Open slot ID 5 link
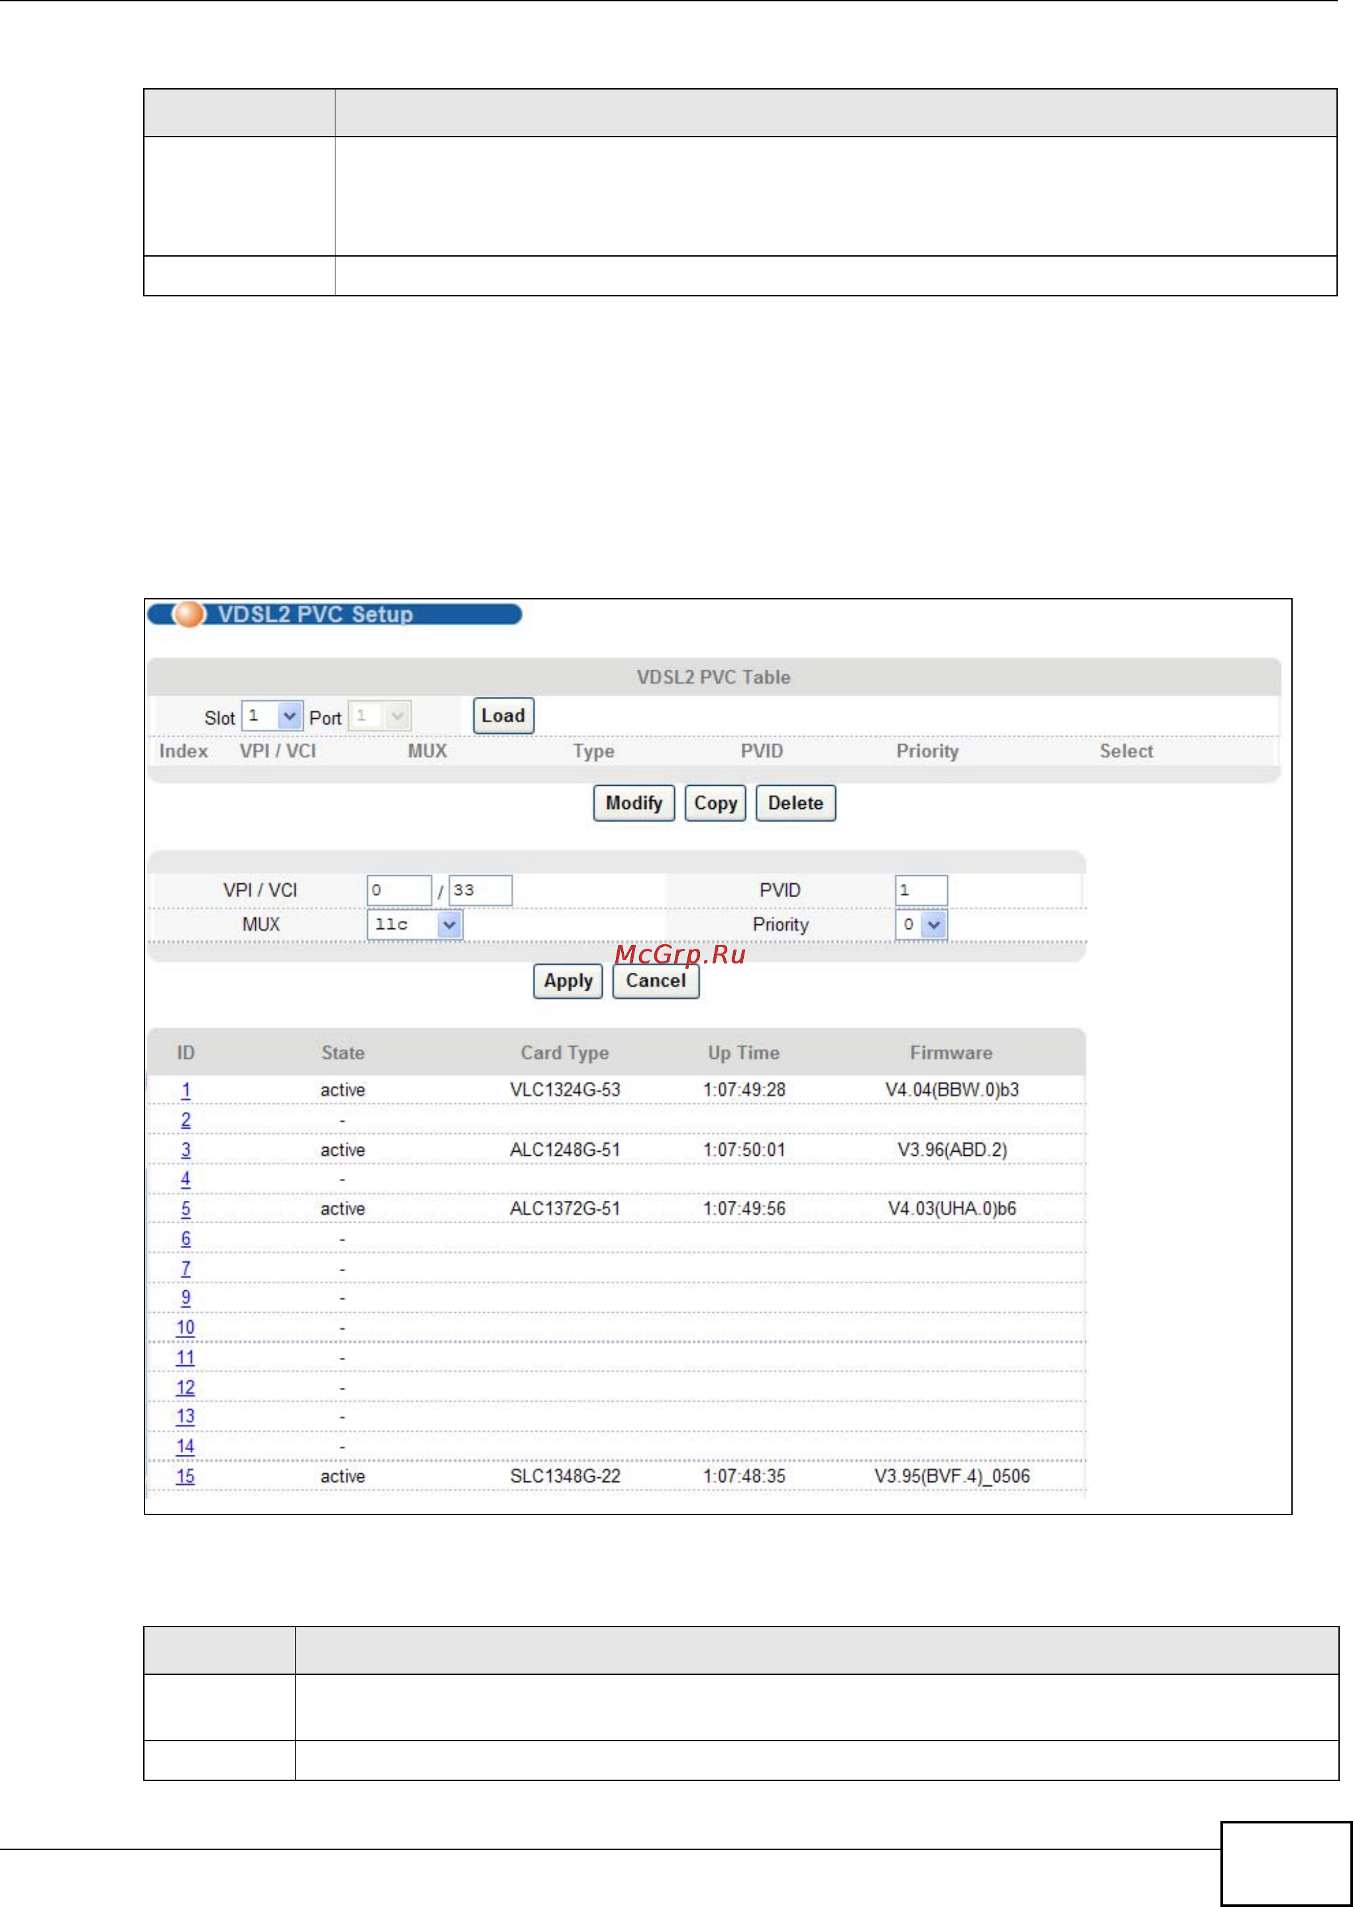Image resolution: width=1353 pixels, height=1907 pixels. [186, 1209]
